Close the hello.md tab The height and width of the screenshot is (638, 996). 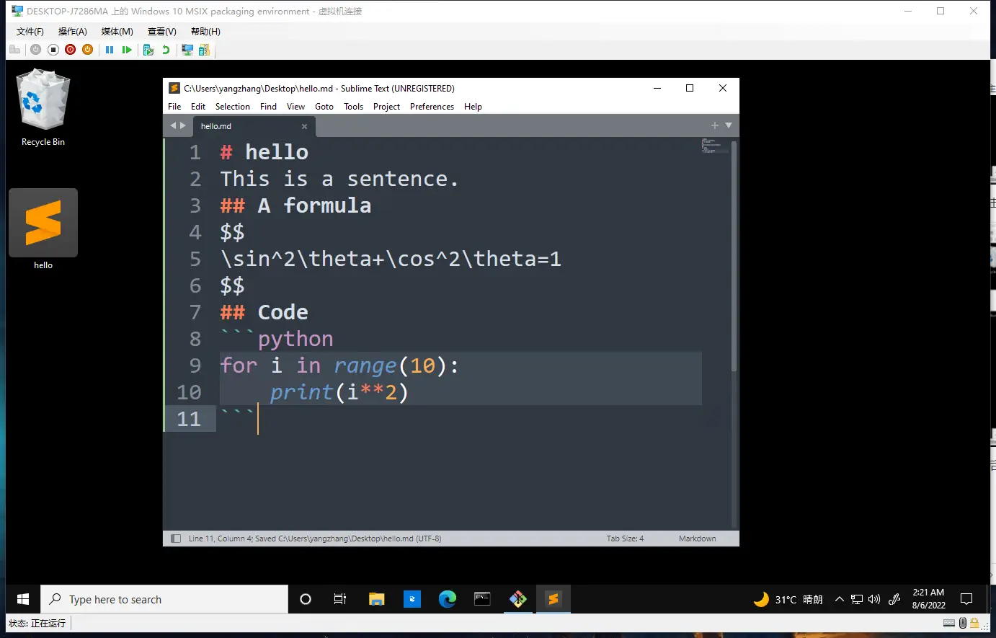click(x=304, y=126)
